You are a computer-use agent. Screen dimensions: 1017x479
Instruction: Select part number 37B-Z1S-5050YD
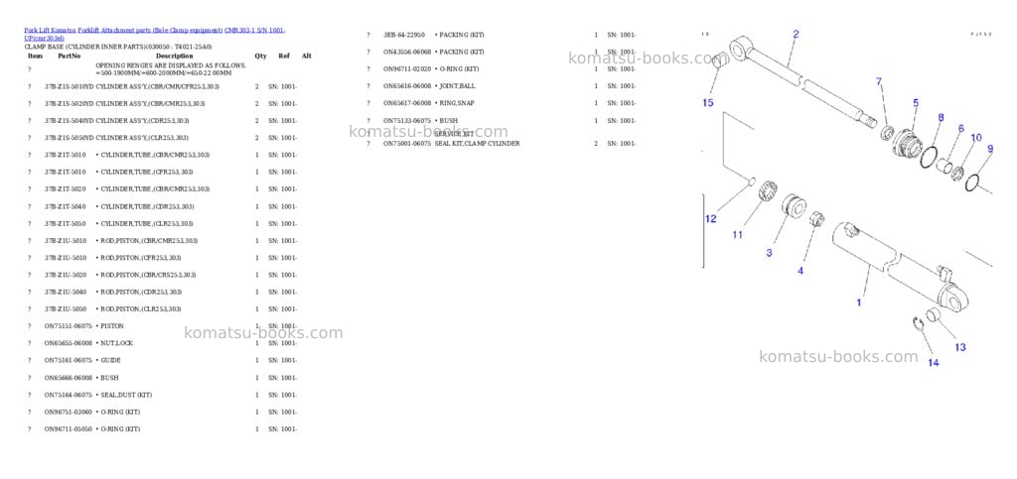pyautogui.click(x=69, y=138)
